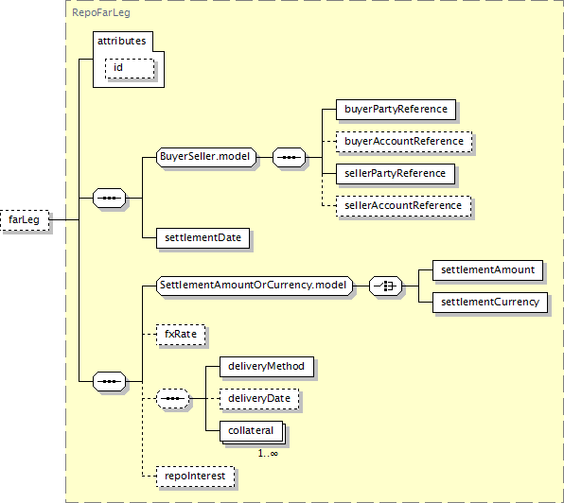Screen dimensions: 564x503
Task: Open the BuyerSeller.model group node
Action: point(206,157)
